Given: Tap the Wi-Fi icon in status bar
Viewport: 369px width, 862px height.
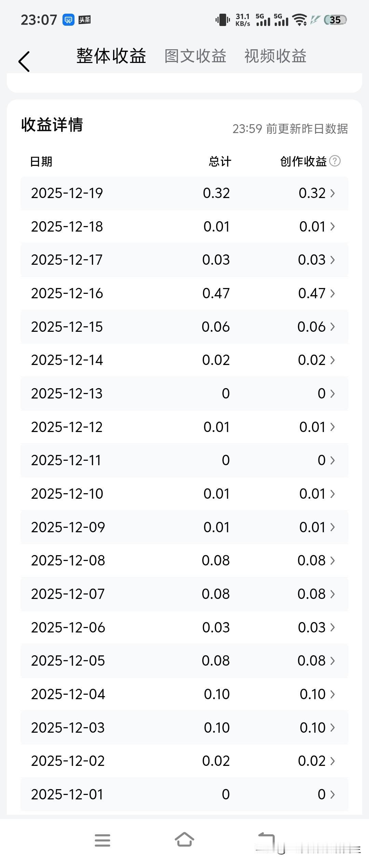Looking at the screenshot, I should 300,20.
